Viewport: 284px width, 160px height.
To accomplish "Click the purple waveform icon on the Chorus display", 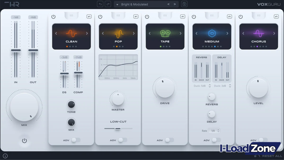I will click(258, 34).
